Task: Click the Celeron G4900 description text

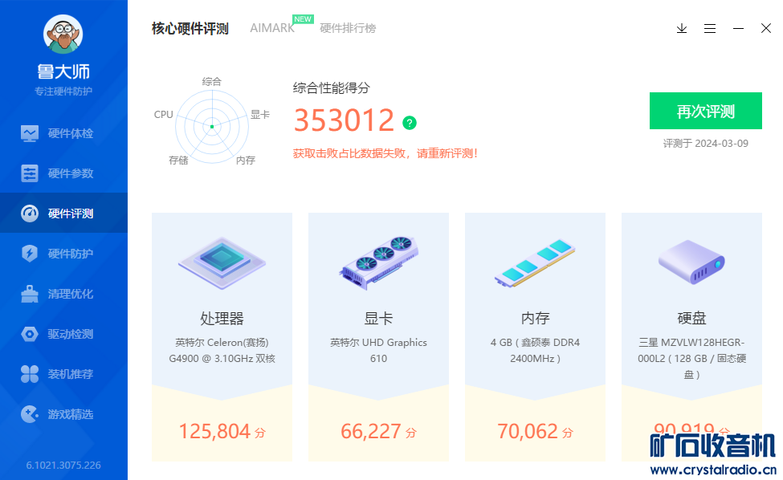Action: (222, 351)
